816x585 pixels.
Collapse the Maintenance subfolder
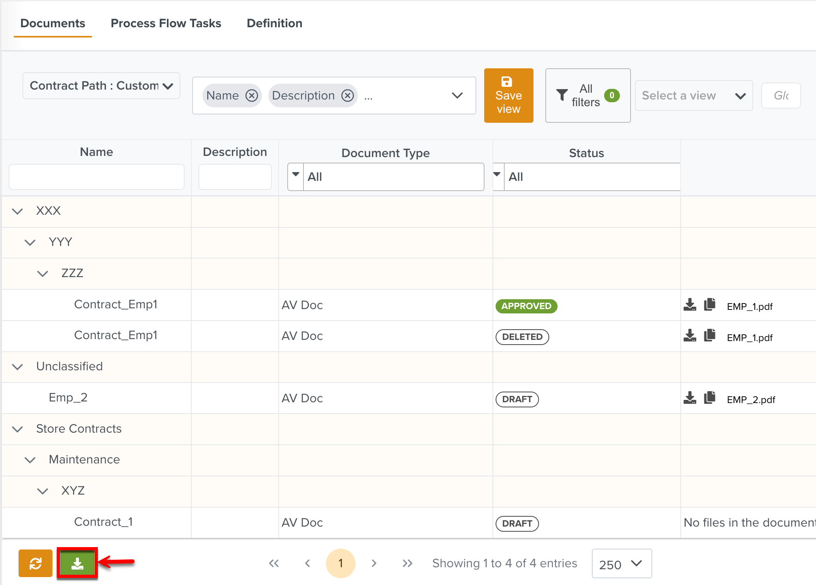[x=30, y=460]
